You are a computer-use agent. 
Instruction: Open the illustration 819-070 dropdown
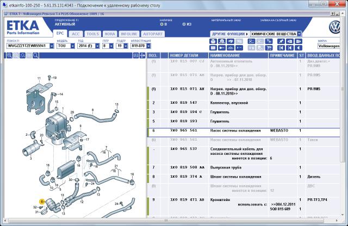[x=148, y=46]
